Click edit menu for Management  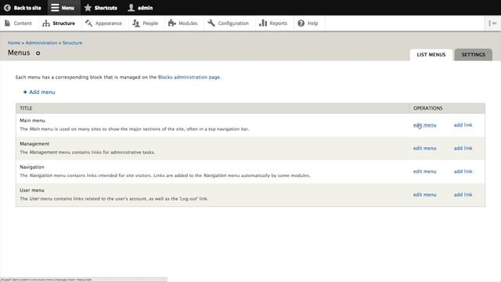click(x=424, y=148)
